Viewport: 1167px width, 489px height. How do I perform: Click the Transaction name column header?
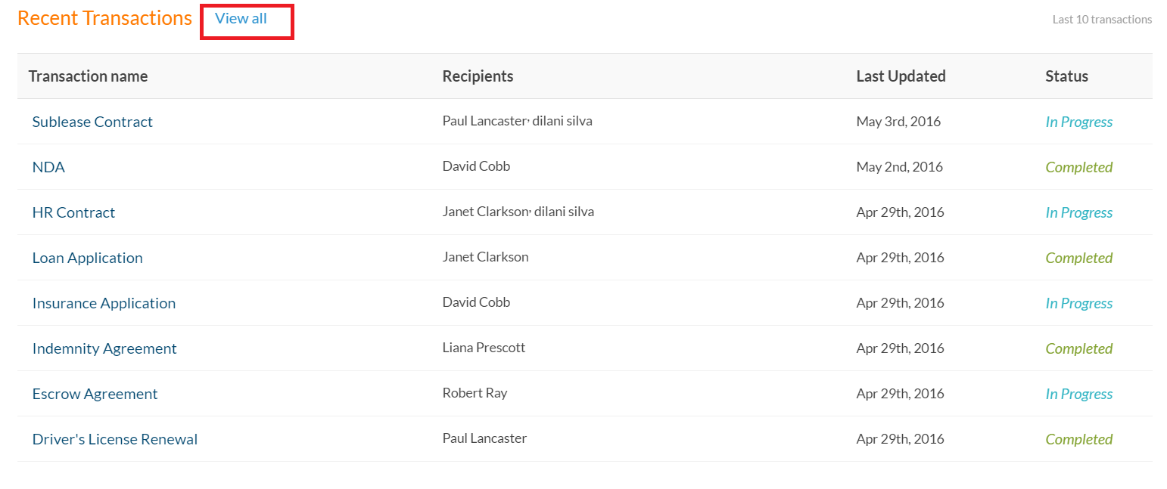pos(88,76)
